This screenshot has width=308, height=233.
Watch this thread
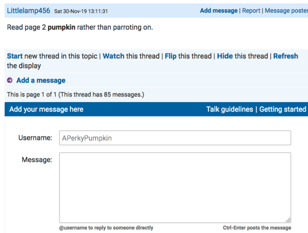[113, 56]
